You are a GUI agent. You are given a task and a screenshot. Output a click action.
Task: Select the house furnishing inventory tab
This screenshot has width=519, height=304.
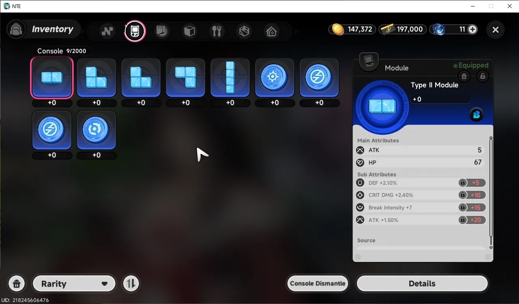point(271,31)
